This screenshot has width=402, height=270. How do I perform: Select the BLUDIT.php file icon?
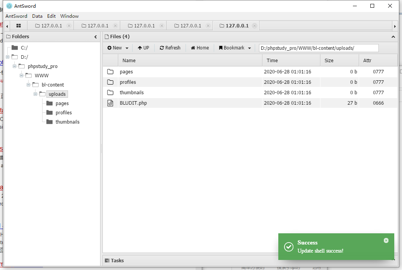pyautogui.click(x=110, y=103)
